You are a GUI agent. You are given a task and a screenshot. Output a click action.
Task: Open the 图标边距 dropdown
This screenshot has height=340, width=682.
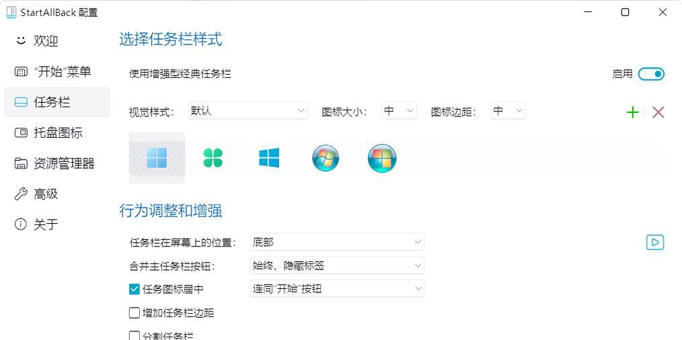pos(508,110)
